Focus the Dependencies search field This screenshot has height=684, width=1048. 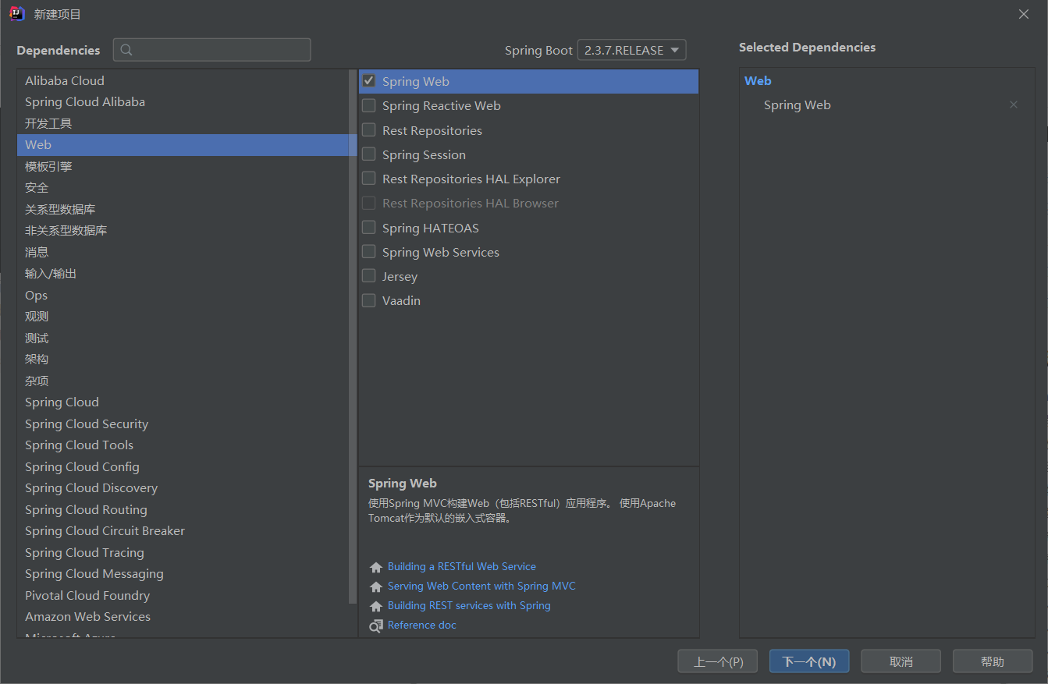212,50
